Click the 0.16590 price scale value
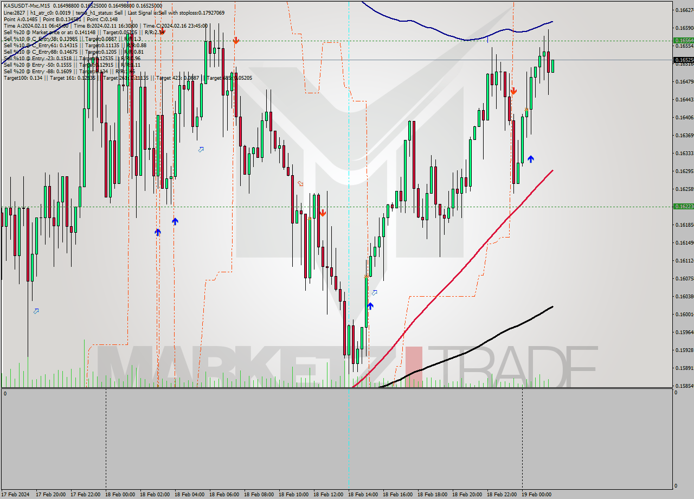 tap(684, 28)
